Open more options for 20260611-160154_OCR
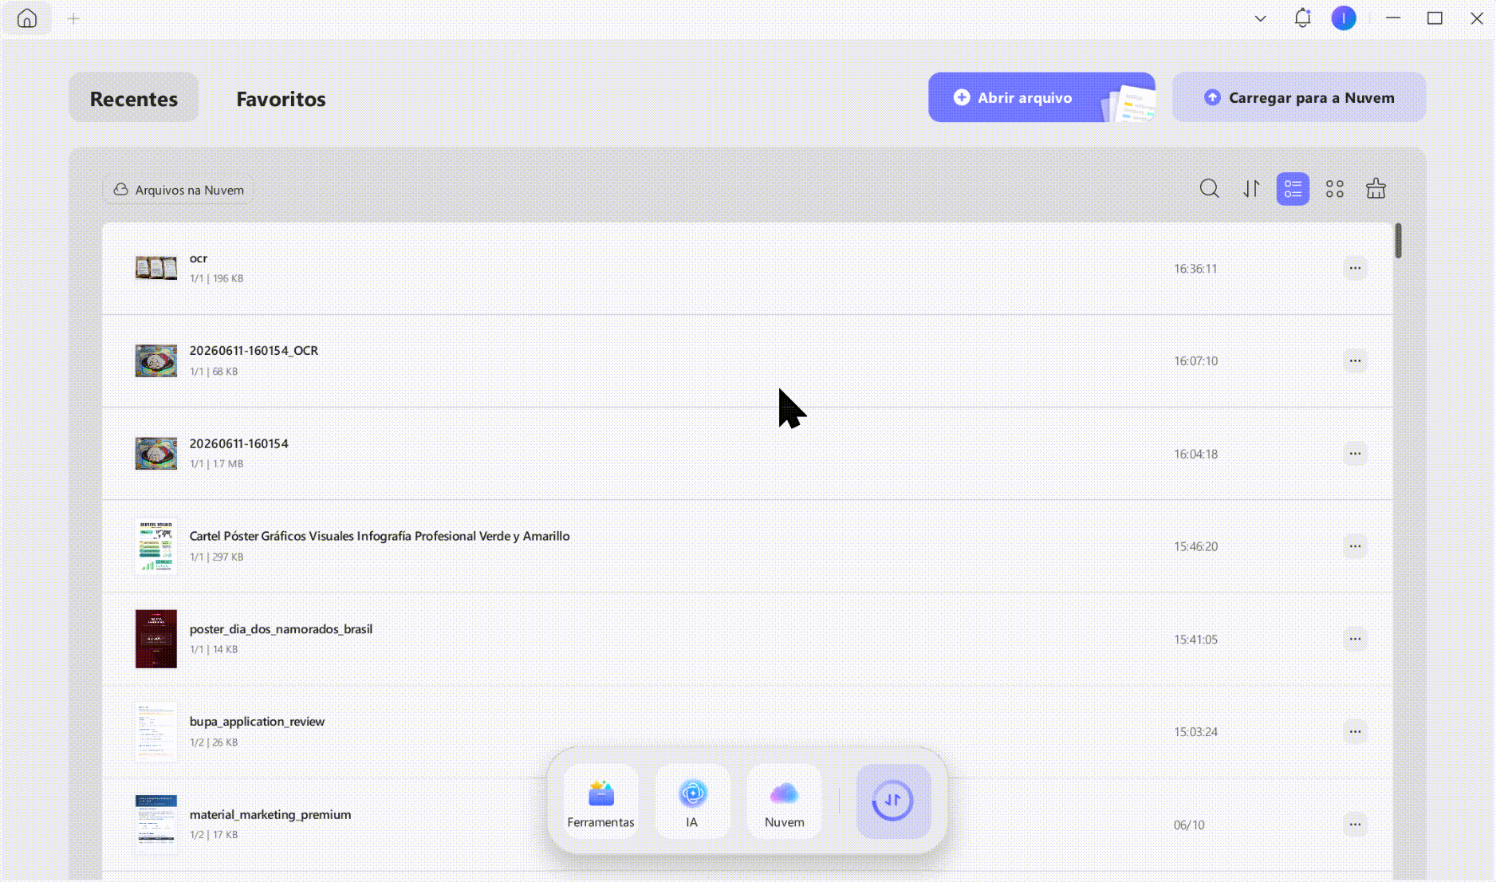 pyautogui.click(x=1355, y=360)
